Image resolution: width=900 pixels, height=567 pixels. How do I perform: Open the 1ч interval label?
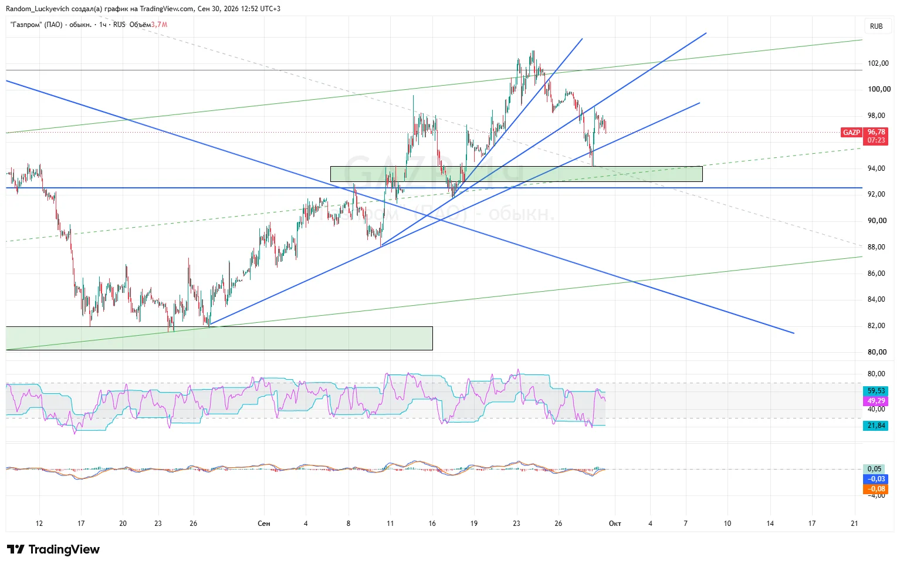tap(103, 25)
